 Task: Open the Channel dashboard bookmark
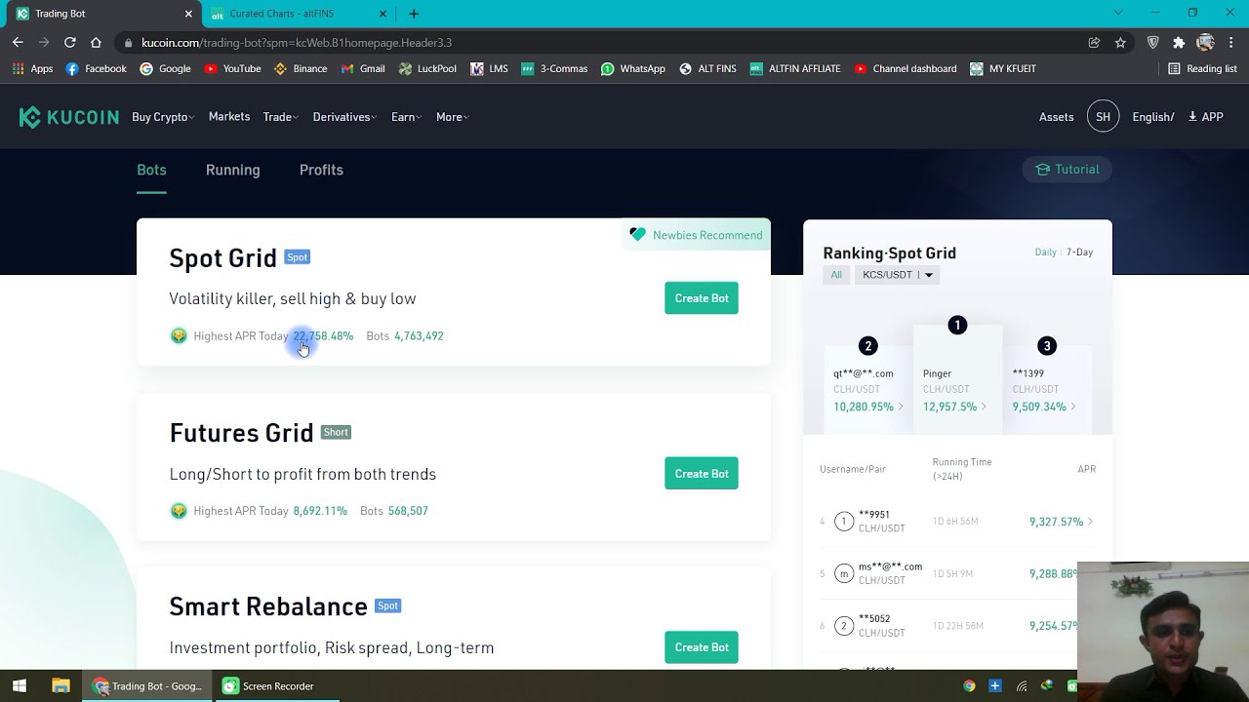point(905,69)
